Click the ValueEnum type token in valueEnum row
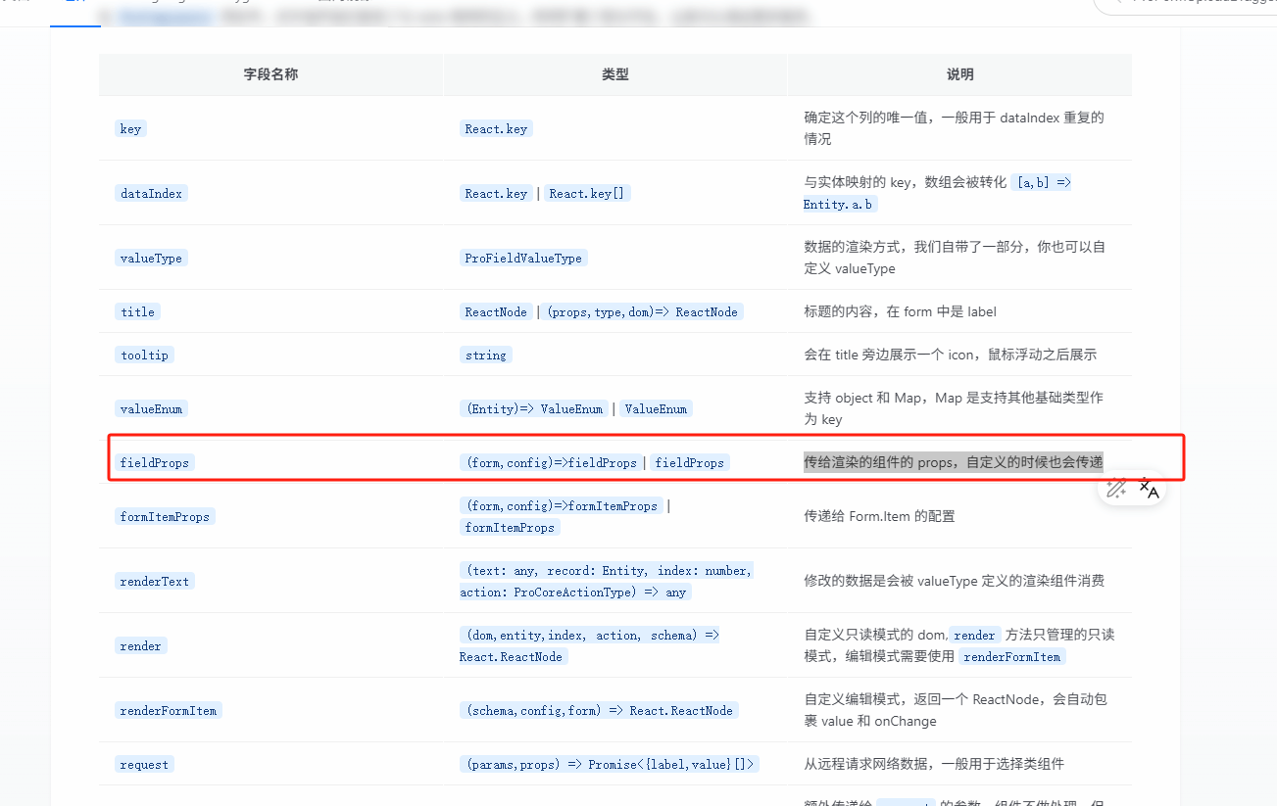Image resolution: width=1277 pixels, height=806 pixels. [656, 408]
